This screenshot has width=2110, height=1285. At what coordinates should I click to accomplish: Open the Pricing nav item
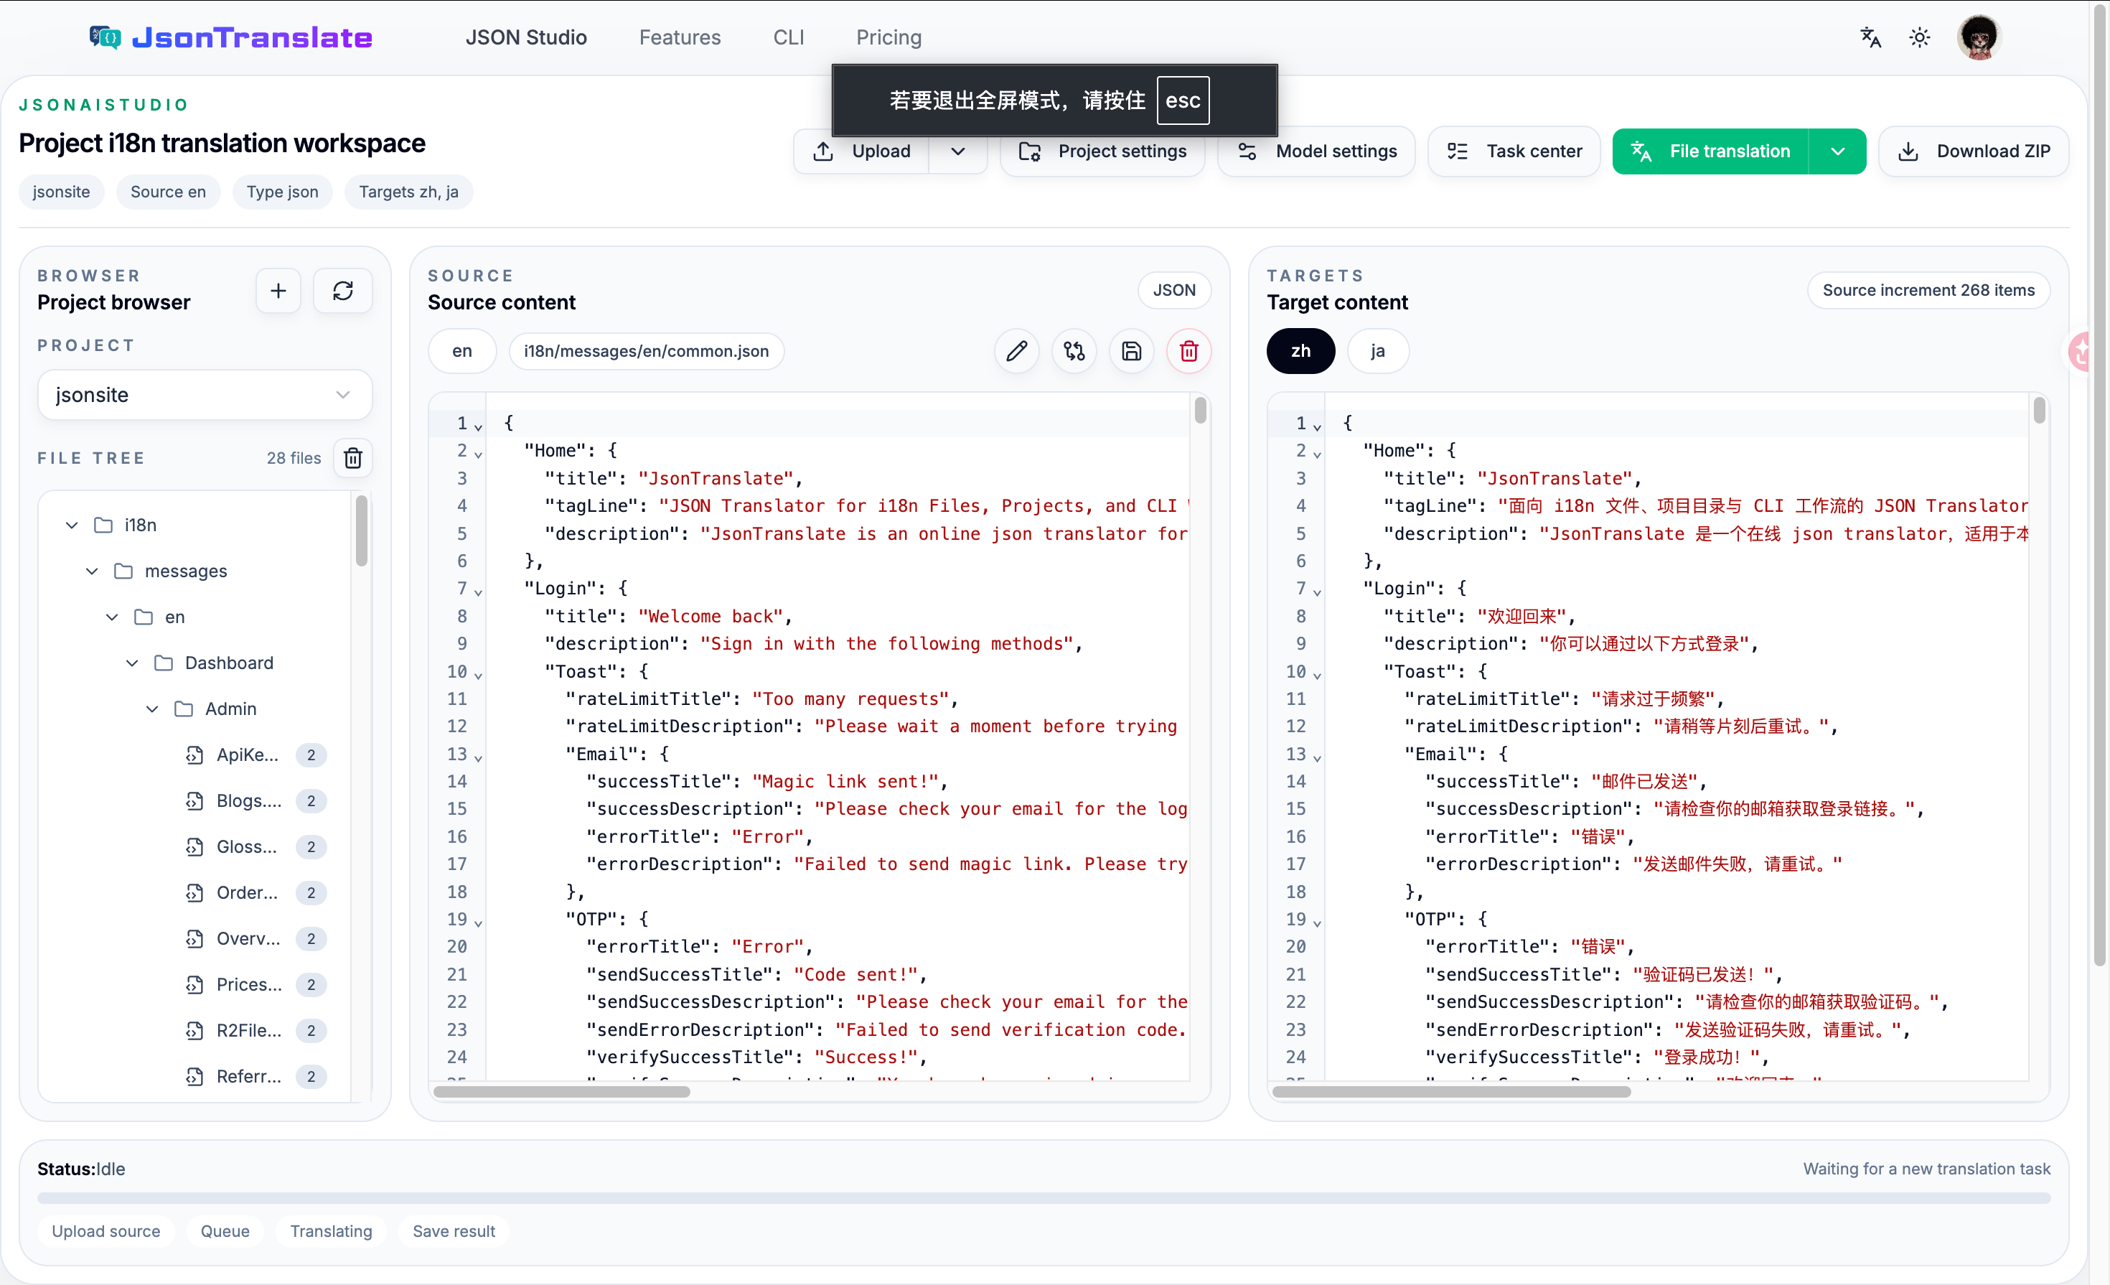(x=888, y=38)
